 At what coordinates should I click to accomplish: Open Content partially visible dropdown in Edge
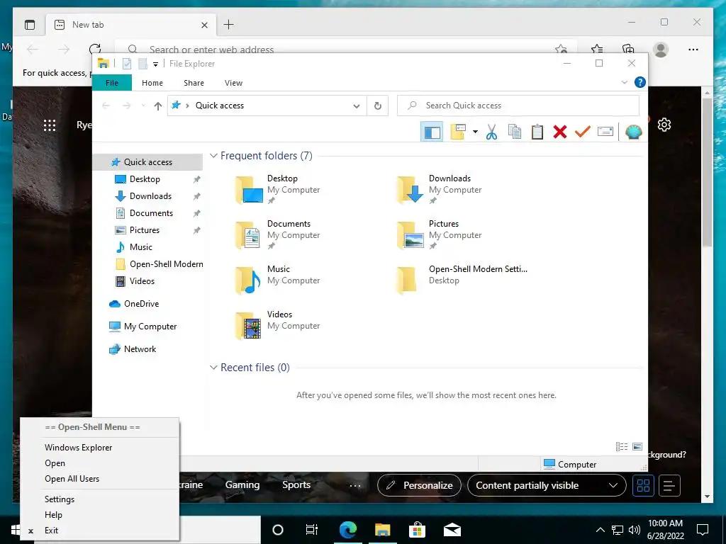[x=547, y=485]
